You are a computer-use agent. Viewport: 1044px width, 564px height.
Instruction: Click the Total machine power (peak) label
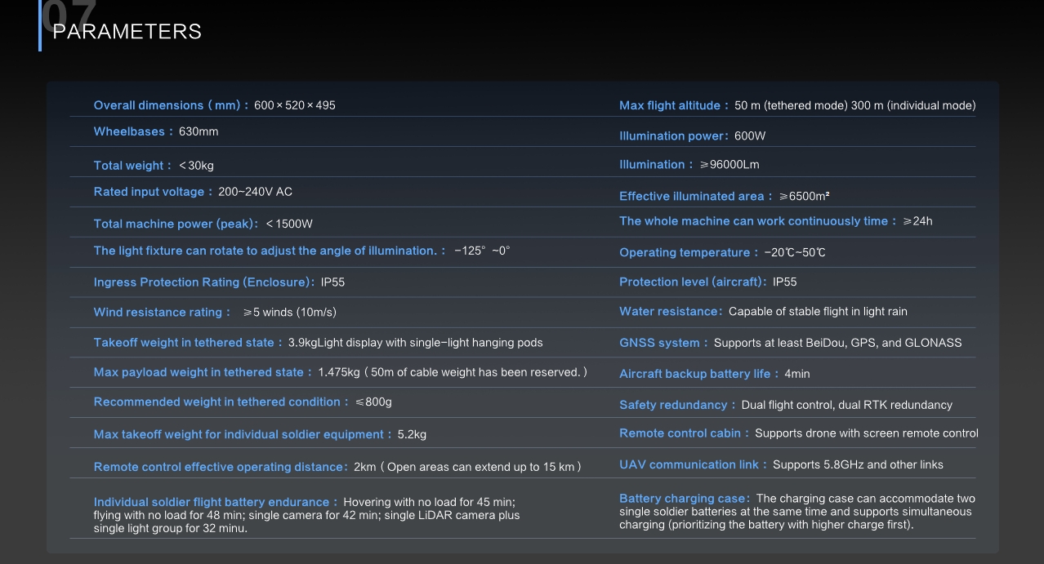pos(176,224)
